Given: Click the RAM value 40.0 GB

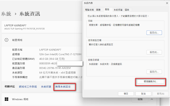Looking at the screenshot, I should pyautogui.click(x=52, y=59).
